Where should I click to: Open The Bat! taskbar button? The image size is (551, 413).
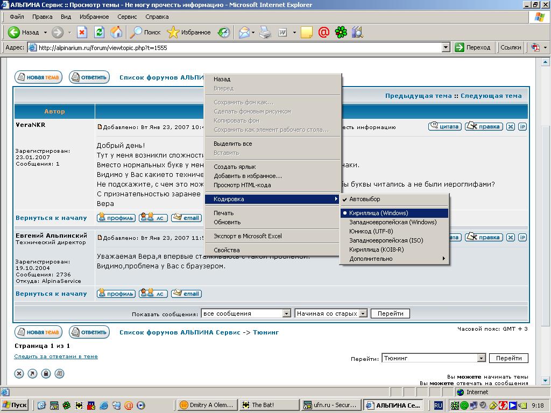tap(269, 405)
